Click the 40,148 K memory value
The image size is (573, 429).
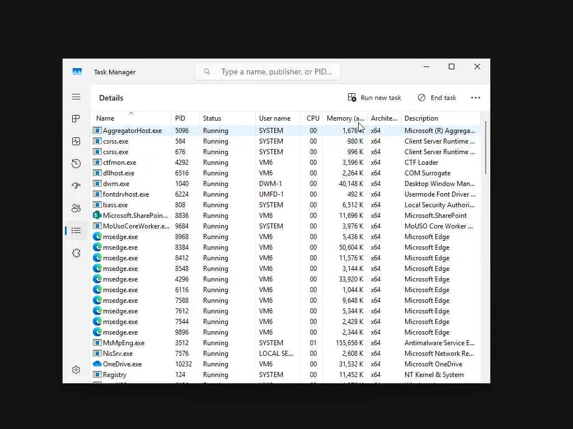351,183
